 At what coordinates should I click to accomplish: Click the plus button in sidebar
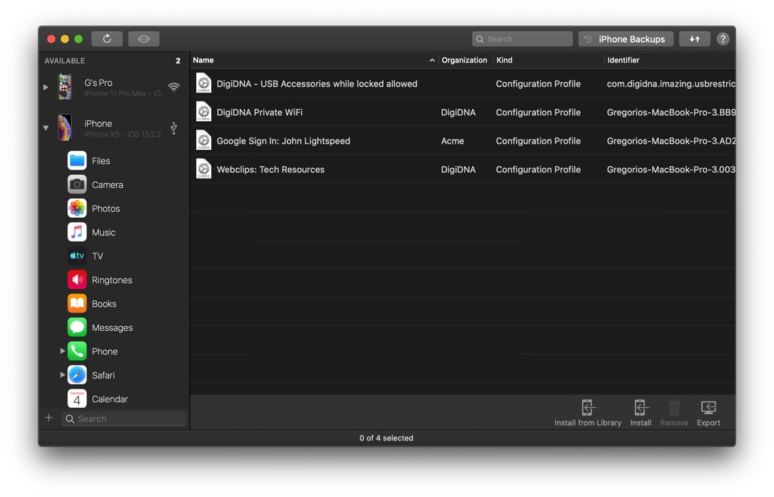[x=49, y=418]
